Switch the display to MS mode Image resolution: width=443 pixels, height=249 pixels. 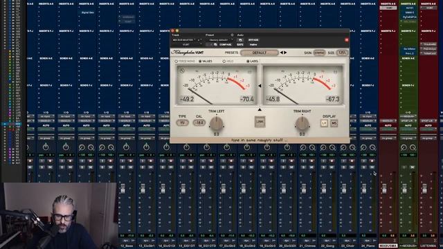334,123
